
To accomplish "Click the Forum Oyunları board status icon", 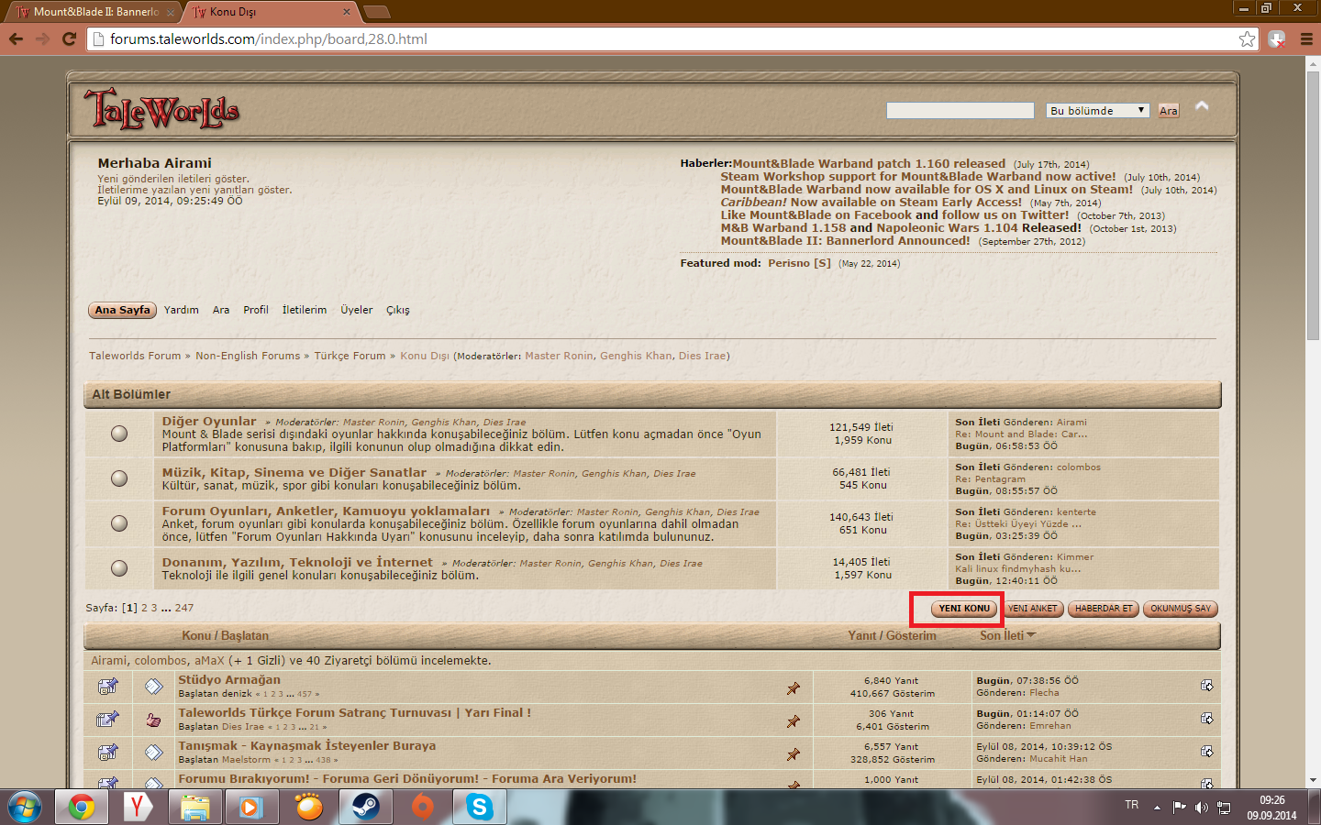I will 119,523.
